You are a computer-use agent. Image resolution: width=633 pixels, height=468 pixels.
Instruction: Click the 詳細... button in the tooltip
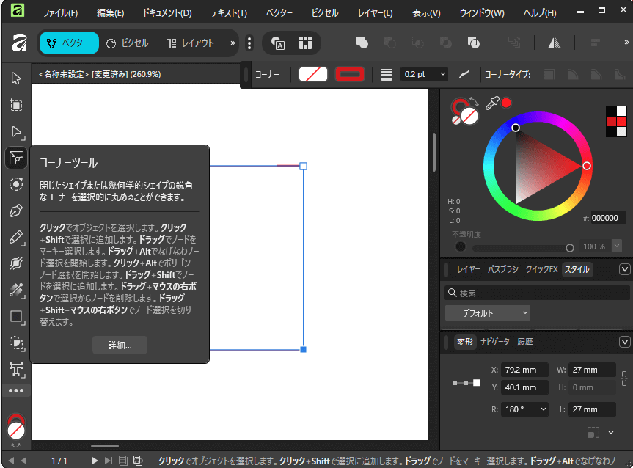coord(120,345)
